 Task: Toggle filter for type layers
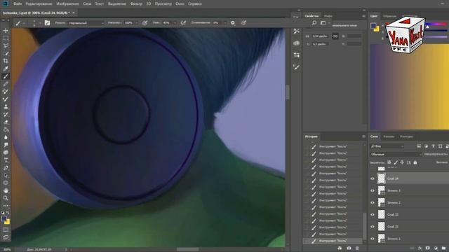(434, 146)
